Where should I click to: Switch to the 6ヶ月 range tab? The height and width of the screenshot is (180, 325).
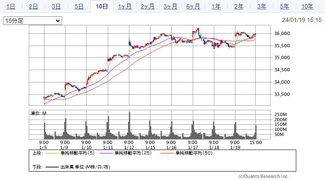(x=193, y=6)
